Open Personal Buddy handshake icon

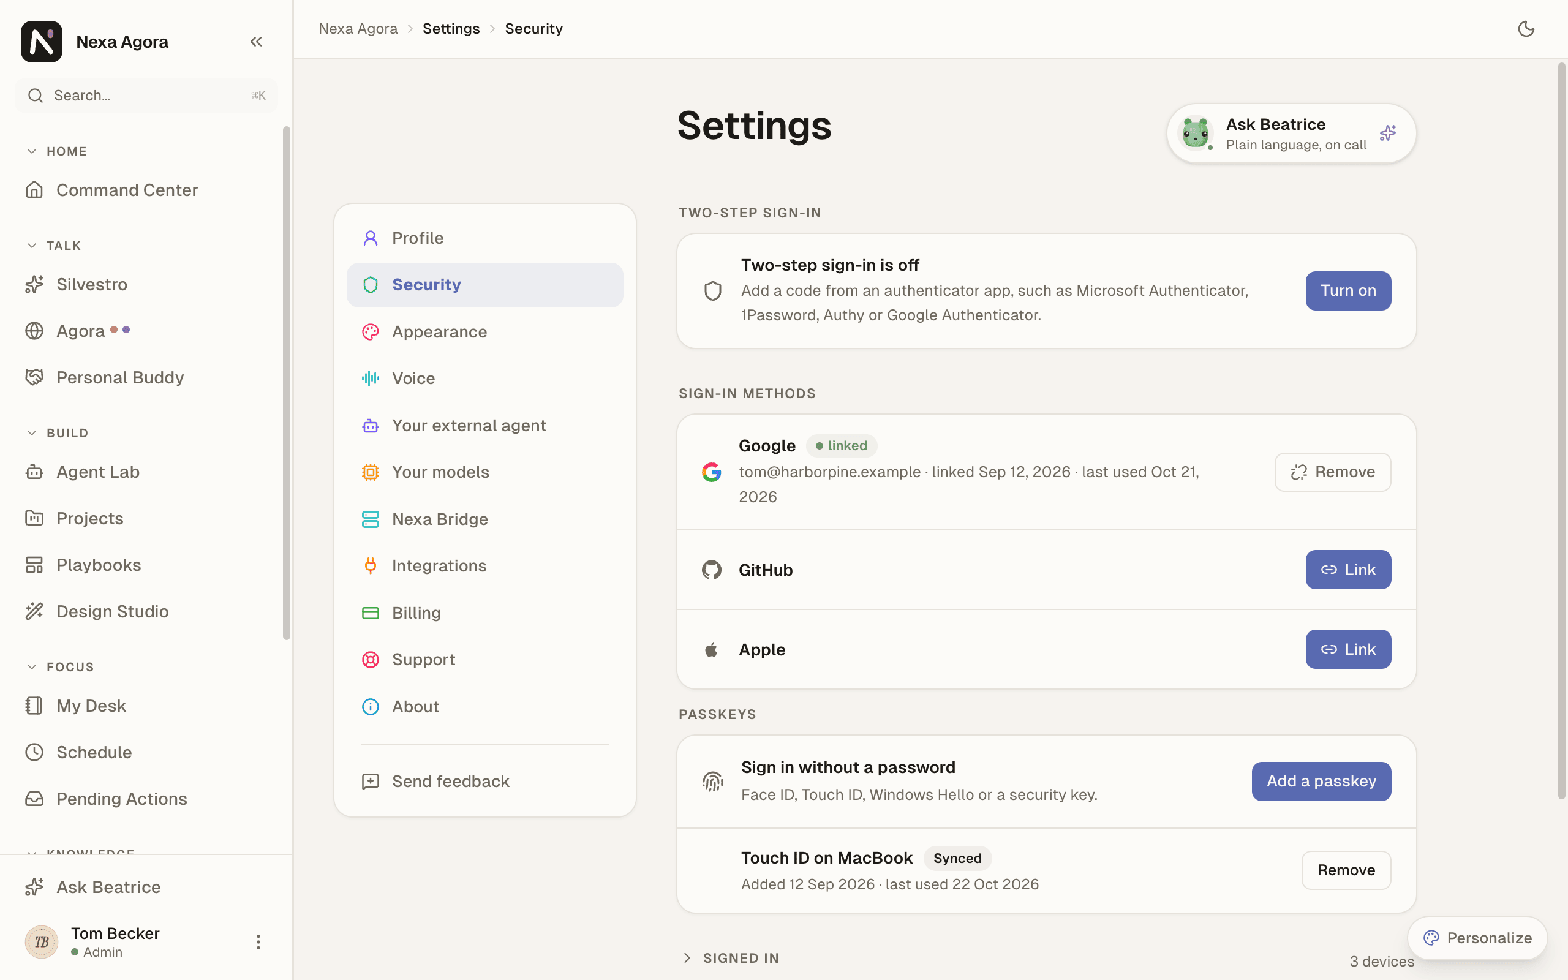pos(34,377)
